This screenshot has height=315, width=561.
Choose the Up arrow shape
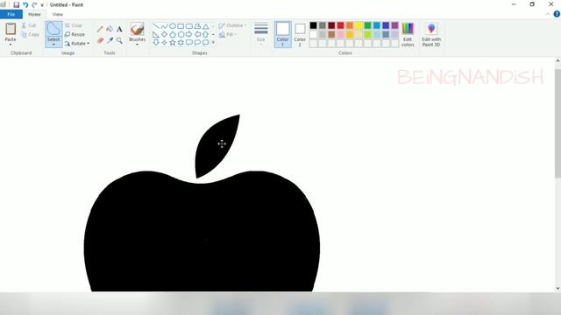coord(205,35)
